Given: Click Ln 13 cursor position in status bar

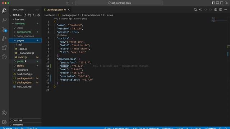Looking at the screenshot, I should click(x=145, y=128).
